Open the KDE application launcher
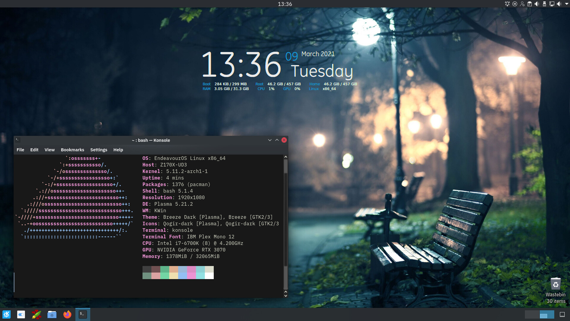570x321 pixels. (x=7, y=314)
